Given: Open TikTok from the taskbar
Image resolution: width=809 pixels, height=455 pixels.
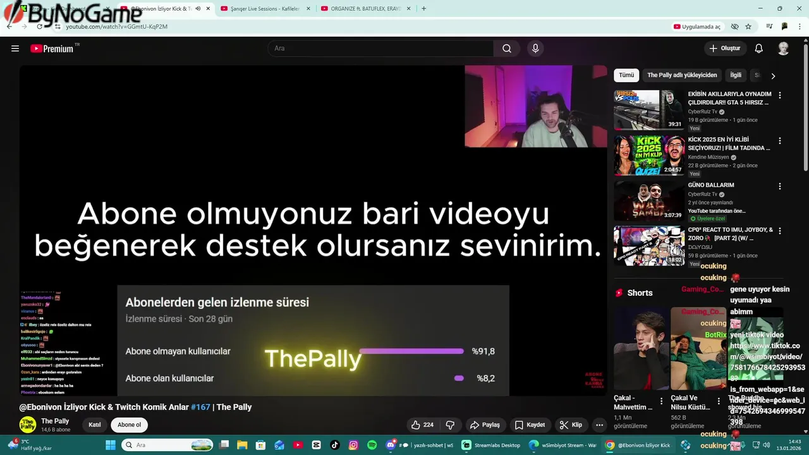Looking at the screenshot, I should [335, 445].
